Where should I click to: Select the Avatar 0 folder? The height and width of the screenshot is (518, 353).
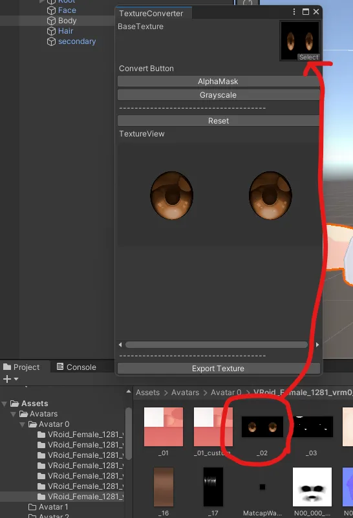tap(54, 424)
